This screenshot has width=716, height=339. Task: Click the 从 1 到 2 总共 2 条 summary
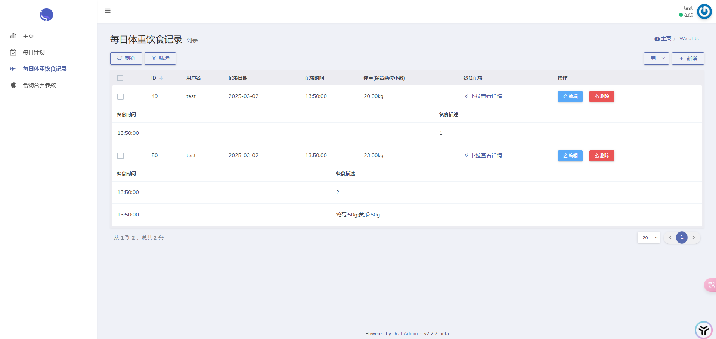(x=139, y=238)
